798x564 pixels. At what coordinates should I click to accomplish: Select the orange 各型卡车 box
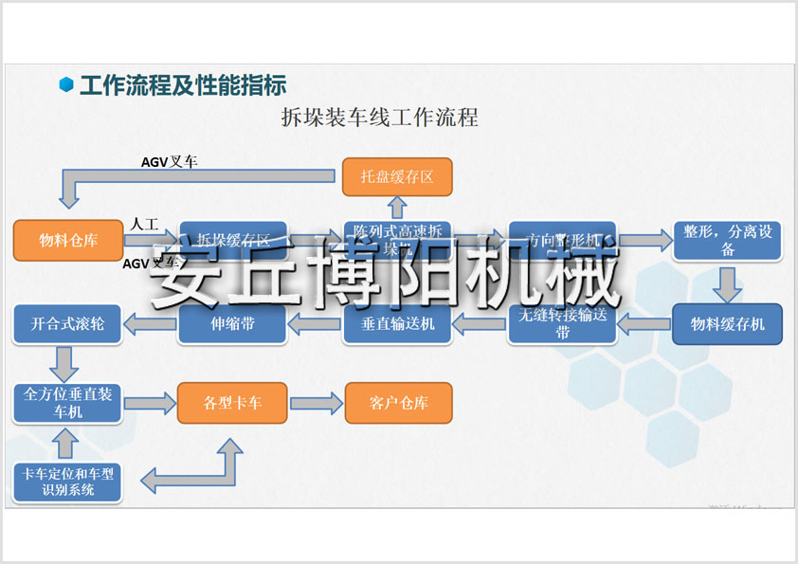(232, 403)
